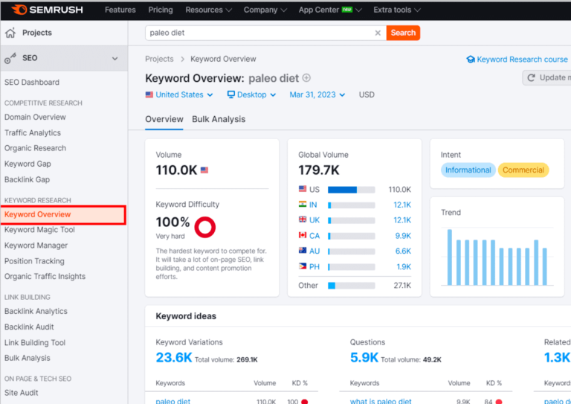Viewport: 571px width, 404px height.
Task: Click the Informational intent tag
Action: point(468,170)
